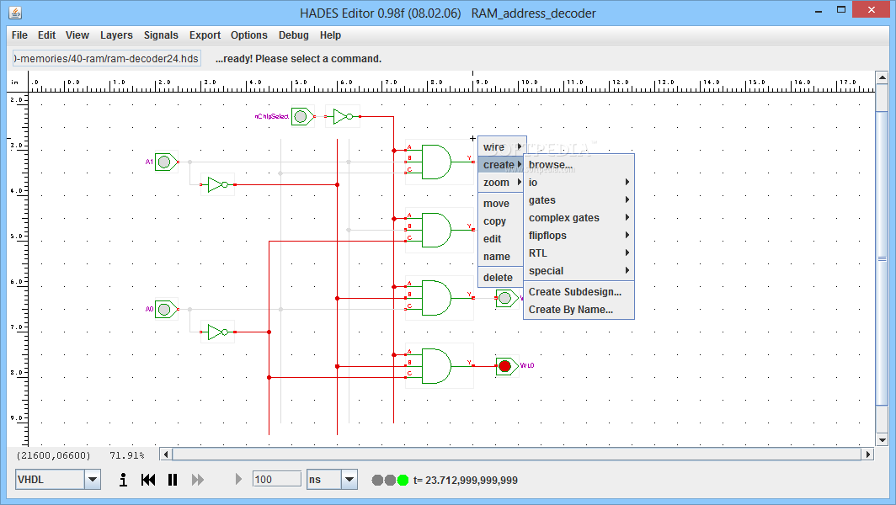Expand the special components submenu
Viewport: 896px width, 505px height.
(579, 271)
